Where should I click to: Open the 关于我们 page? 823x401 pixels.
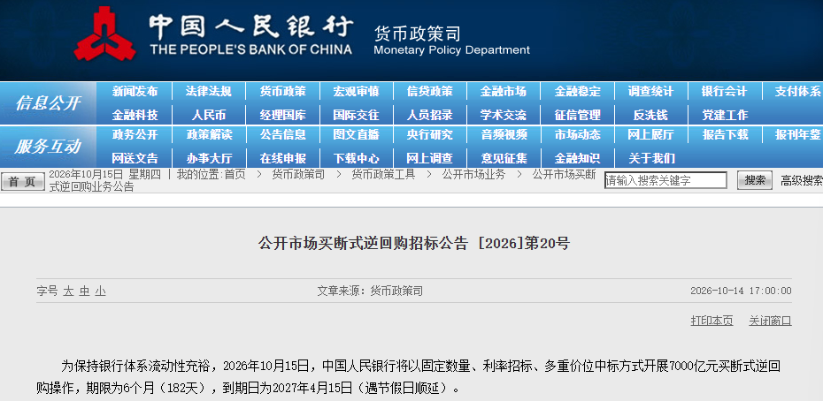point(650,158)
